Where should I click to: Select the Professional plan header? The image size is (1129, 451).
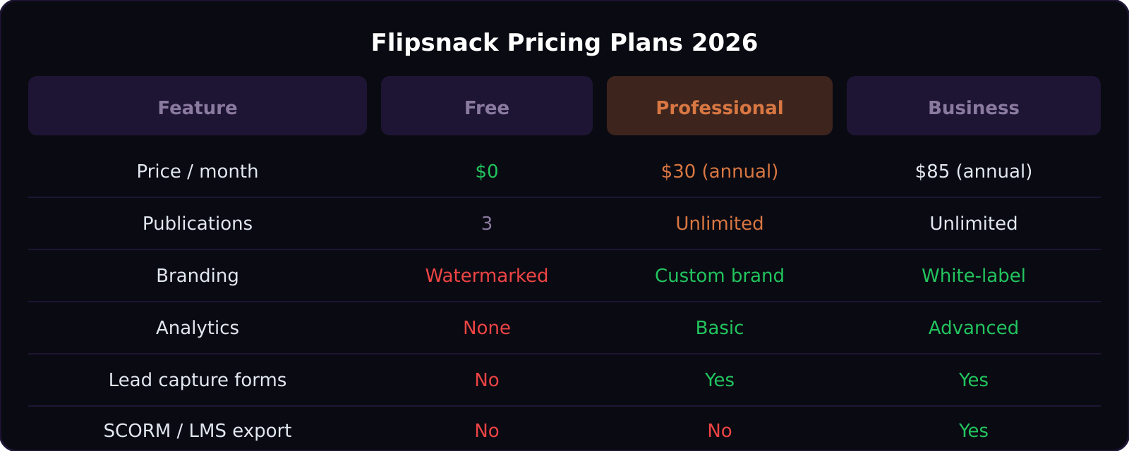[720, 106]
